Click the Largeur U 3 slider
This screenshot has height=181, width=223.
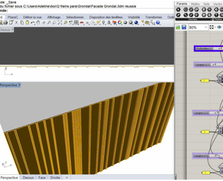[x=208, y=156]
